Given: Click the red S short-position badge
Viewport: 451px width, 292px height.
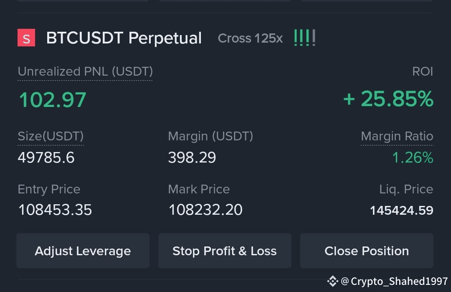Looking at the screenshot, I should (26, 38).
